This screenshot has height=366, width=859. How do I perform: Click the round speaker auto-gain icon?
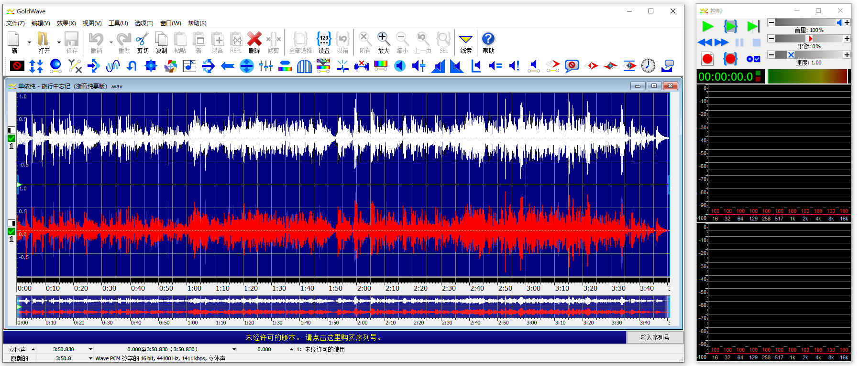400,66
